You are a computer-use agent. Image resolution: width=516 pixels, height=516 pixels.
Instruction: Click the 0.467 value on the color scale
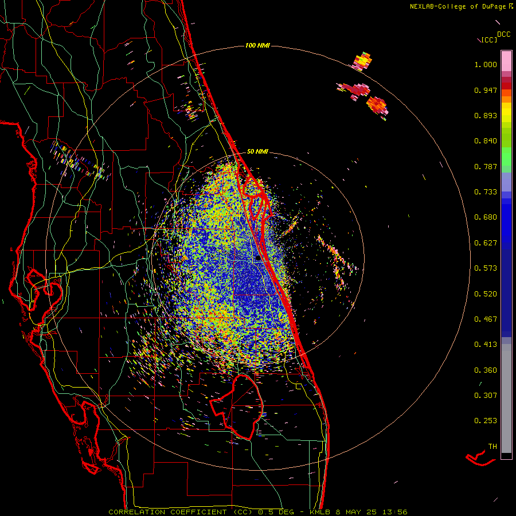click(x=486, y=319)
